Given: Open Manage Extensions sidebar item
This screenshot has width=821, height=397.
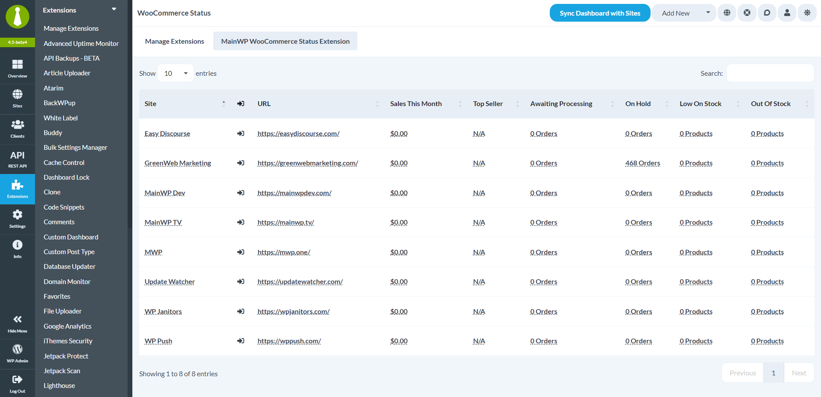Looking at the screenshot, I should pos(71,28).
